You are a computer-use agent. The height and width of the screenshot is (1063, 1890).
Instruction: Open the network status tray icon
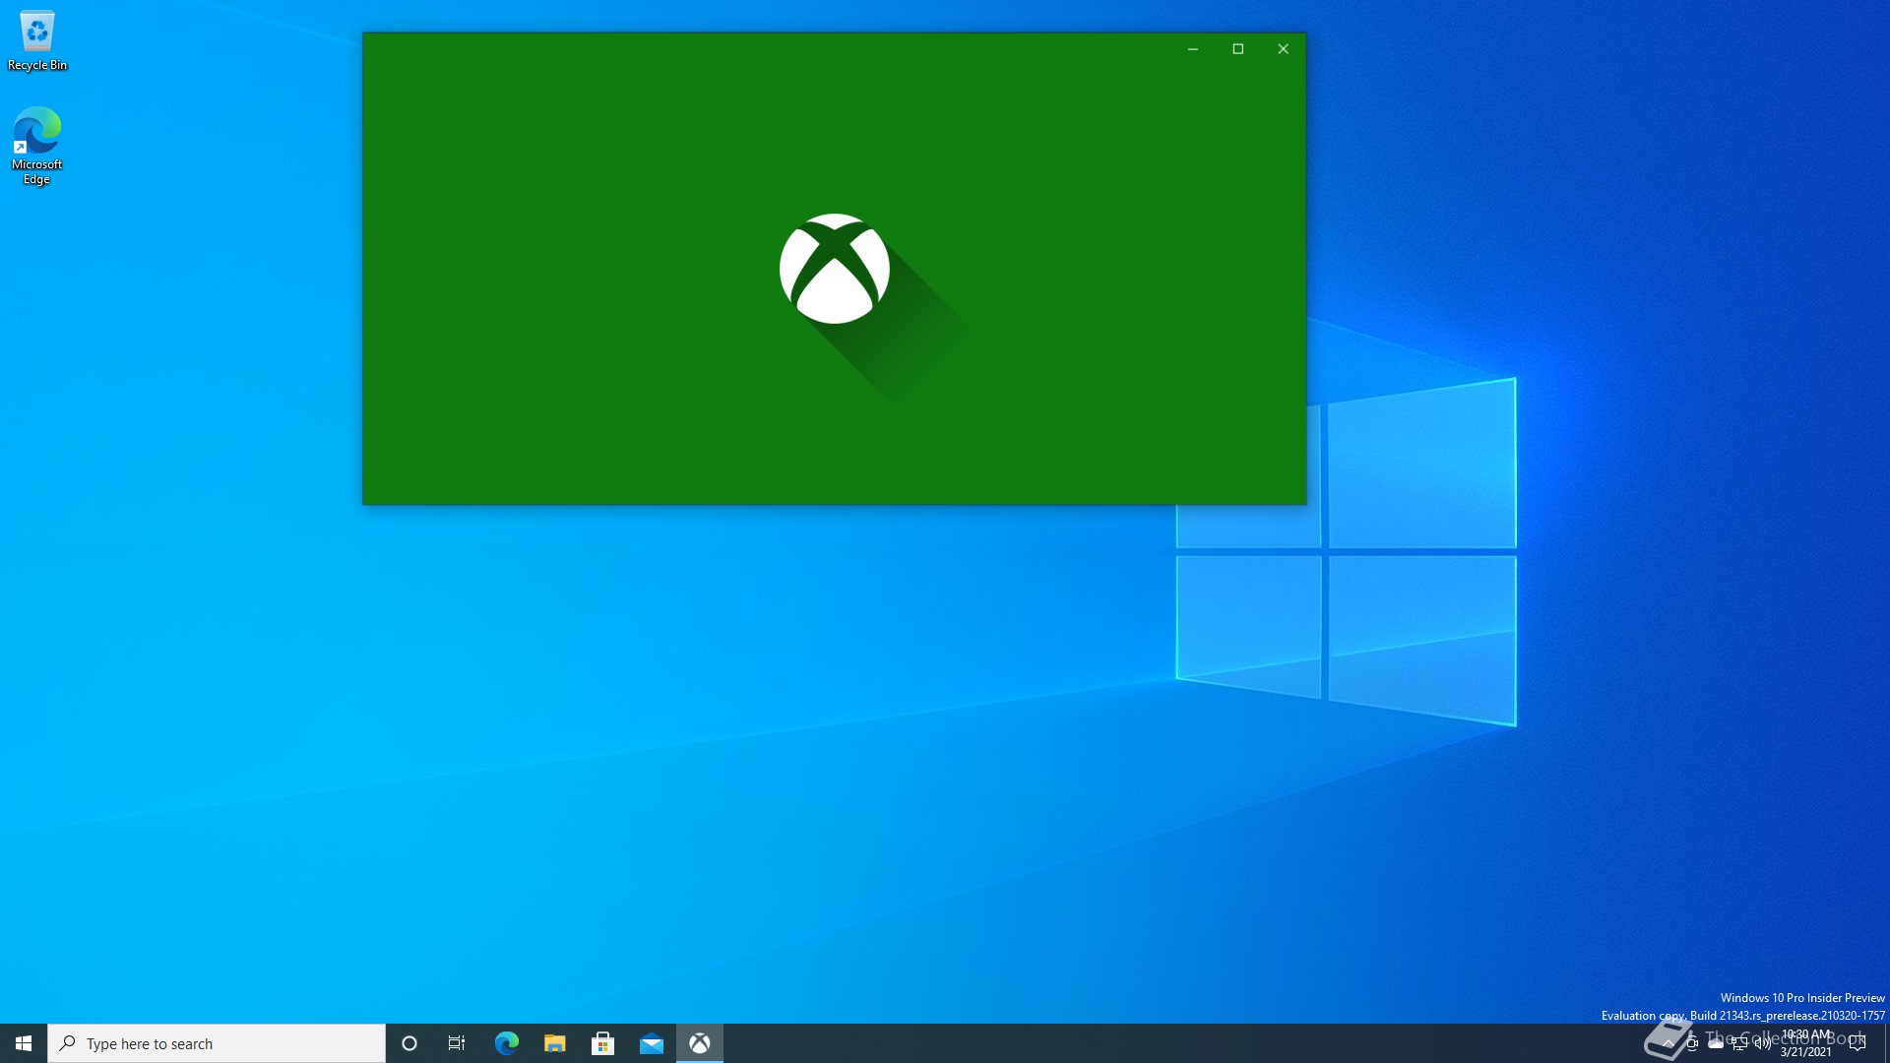pyautogui.click(x=1739, y=1043)
